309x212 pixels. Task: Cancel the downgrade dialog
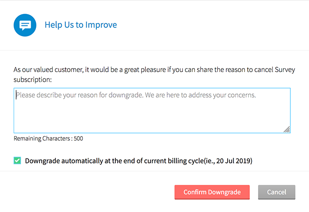(x=277, y=192)
